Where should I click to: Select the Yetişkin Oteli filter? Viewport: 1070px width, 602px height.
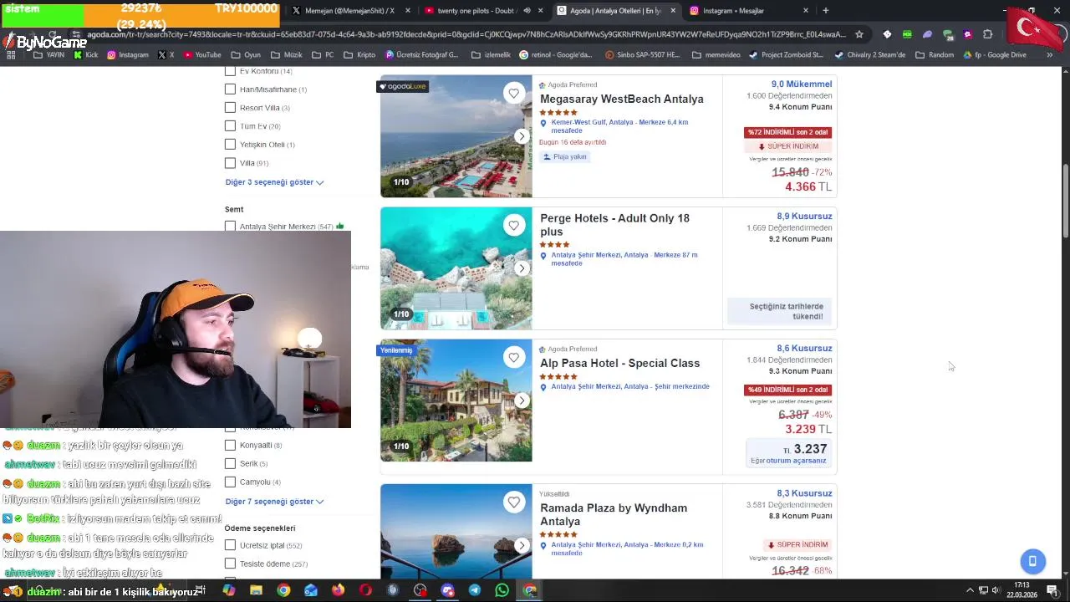(230, 145)
